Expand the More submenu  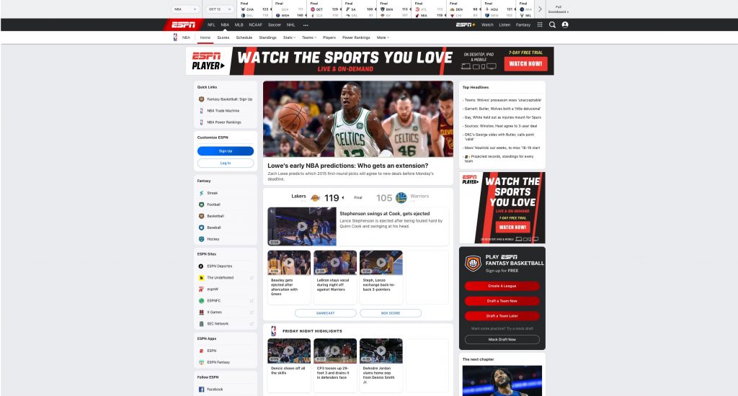pyautogui.click(x=383, y=37)
